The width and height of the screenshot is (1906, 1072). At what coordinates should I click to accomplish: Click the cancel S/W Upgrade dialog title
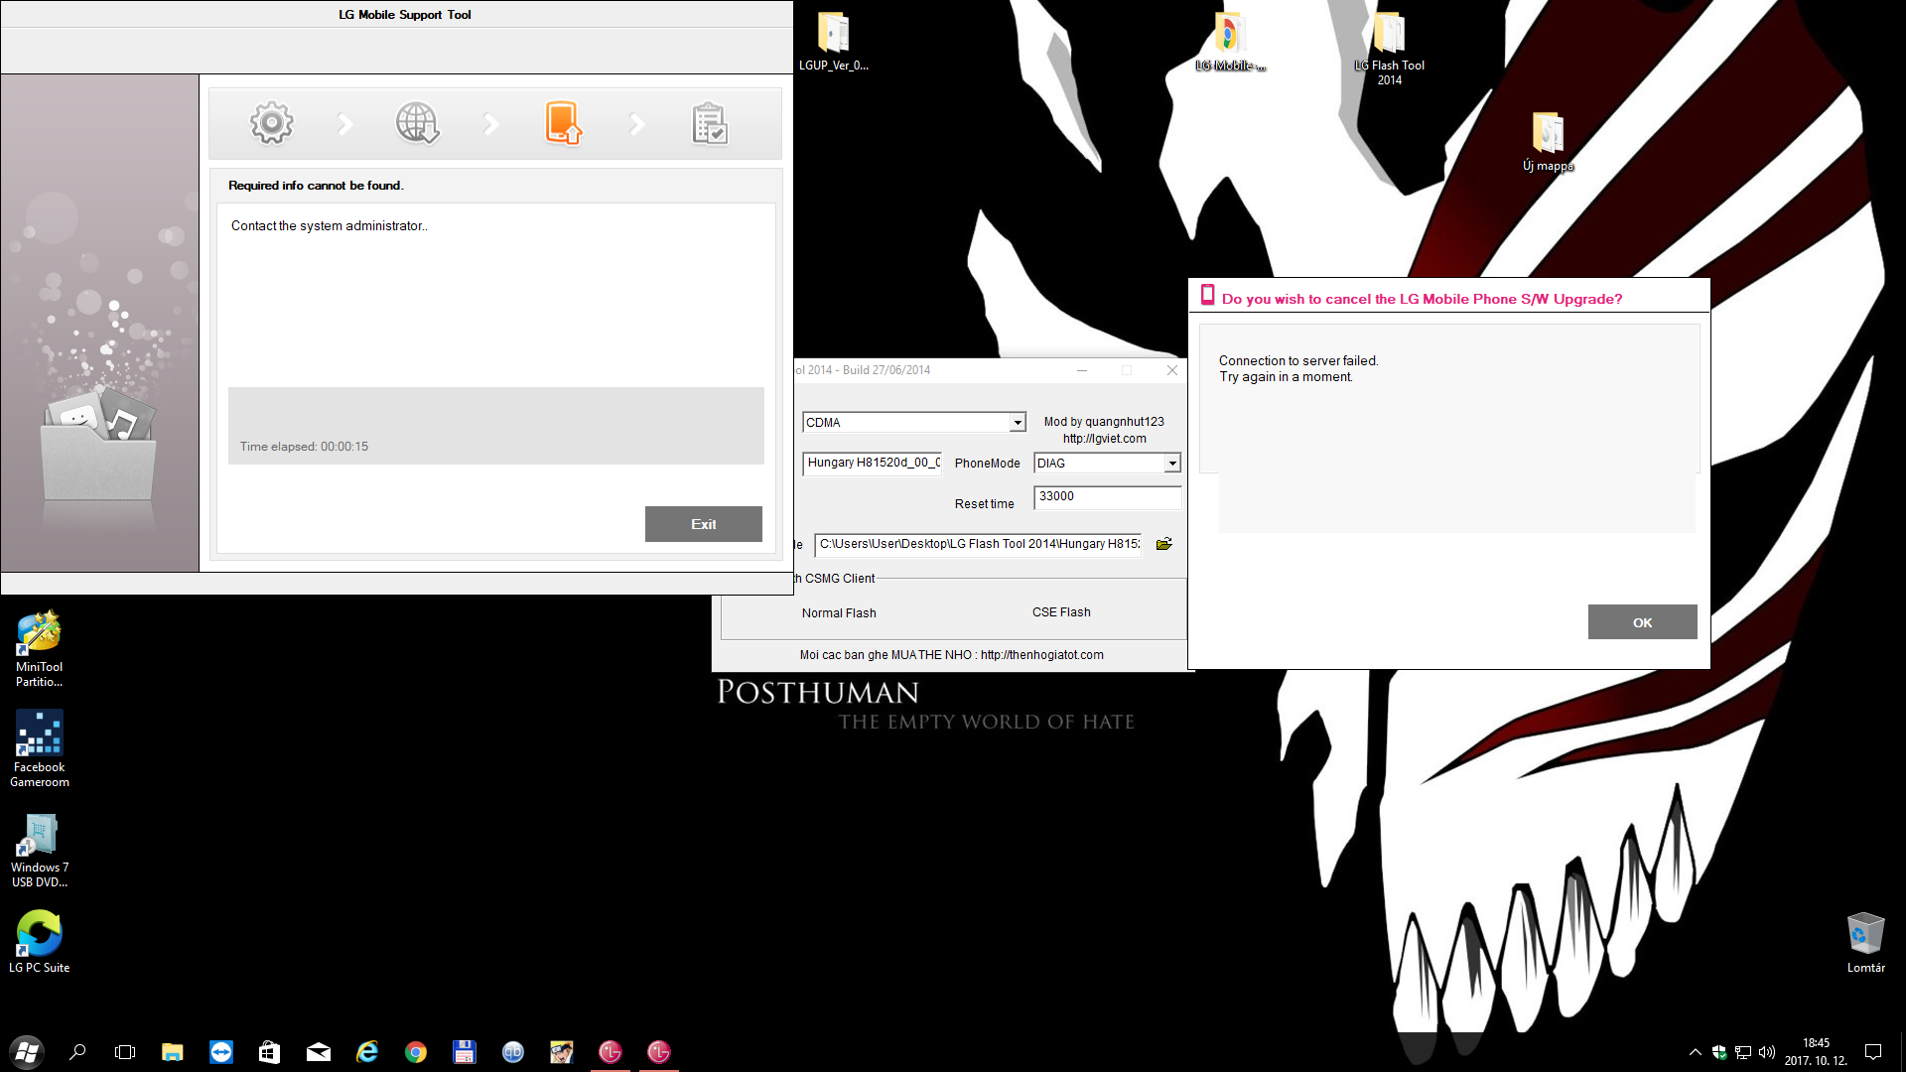[1422, 299]
